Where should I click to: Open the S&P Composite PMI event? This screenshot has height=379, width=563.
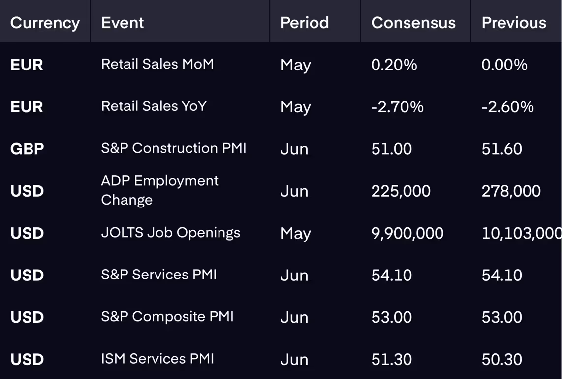click(x=167, y=317)
